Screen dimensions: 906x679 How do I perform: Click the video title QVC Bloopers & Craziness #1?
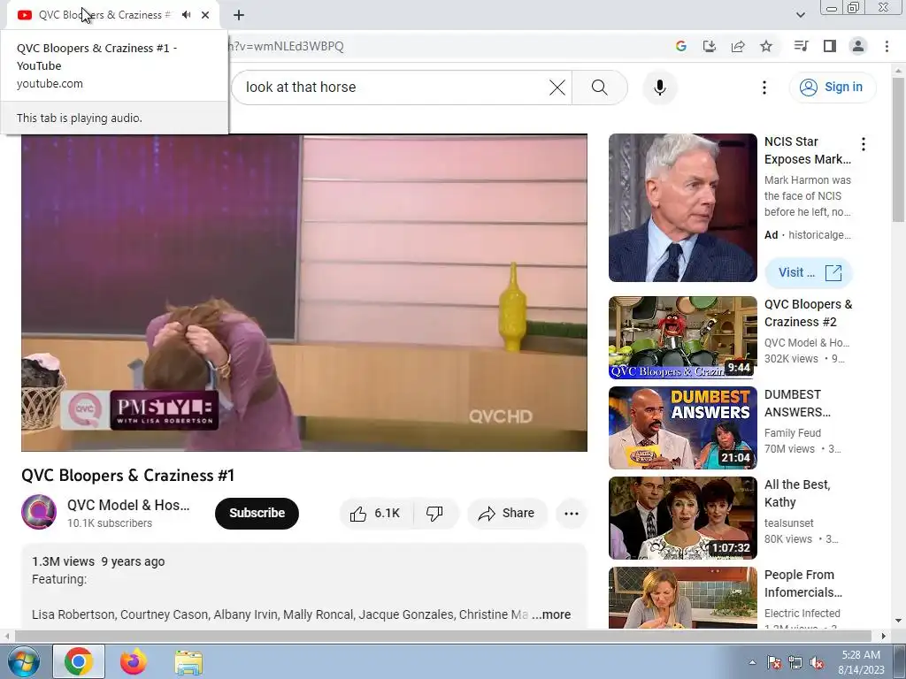tap(127, 475)
